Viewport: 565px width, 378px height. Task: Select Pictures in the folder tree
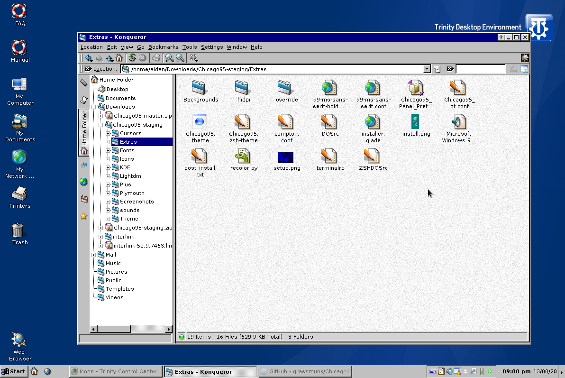point(112,272)
